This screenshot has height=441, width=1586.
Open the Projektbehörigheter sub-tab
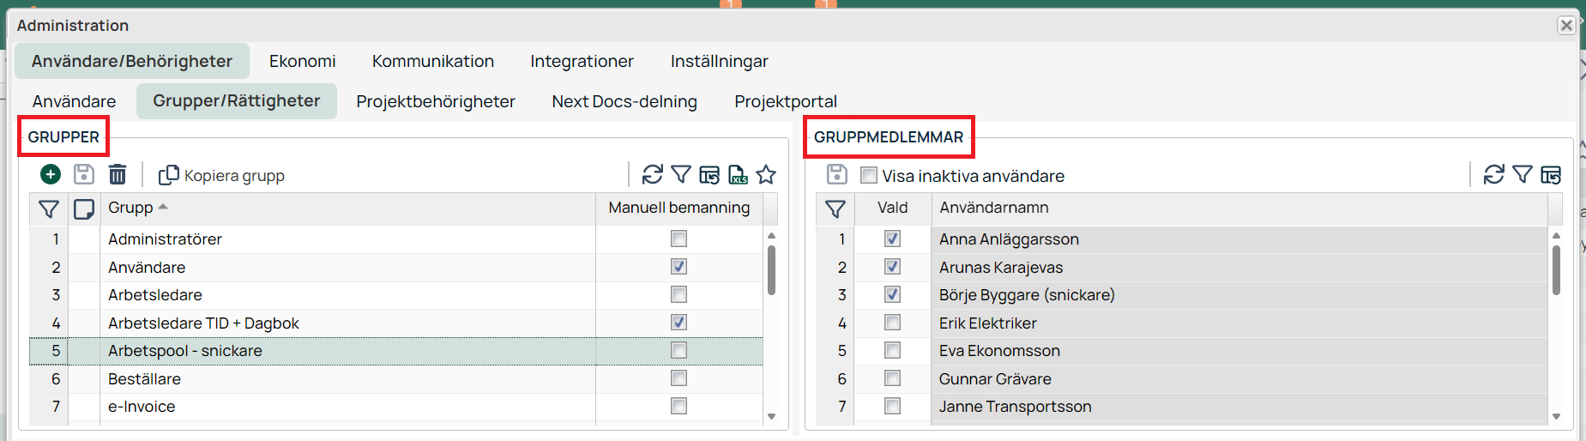point(436,102)
